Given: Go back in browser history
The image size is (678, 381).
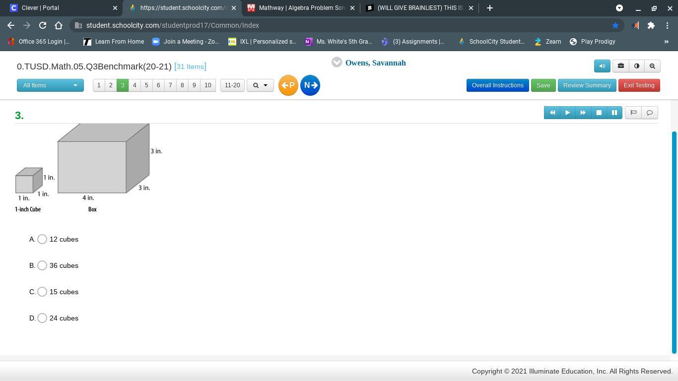Looking at the screenshot, I should pyautogui.click(x=11, y=25).
